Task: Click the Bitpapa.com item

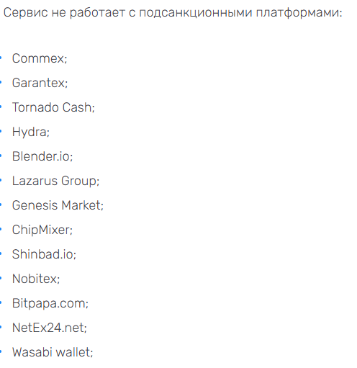Action: pos(50,303)
